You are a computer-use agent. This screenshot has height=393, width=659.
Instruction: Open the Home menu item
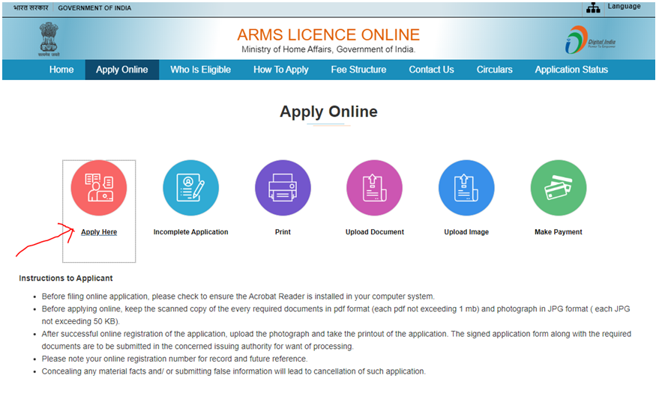(x=61, y=70)
